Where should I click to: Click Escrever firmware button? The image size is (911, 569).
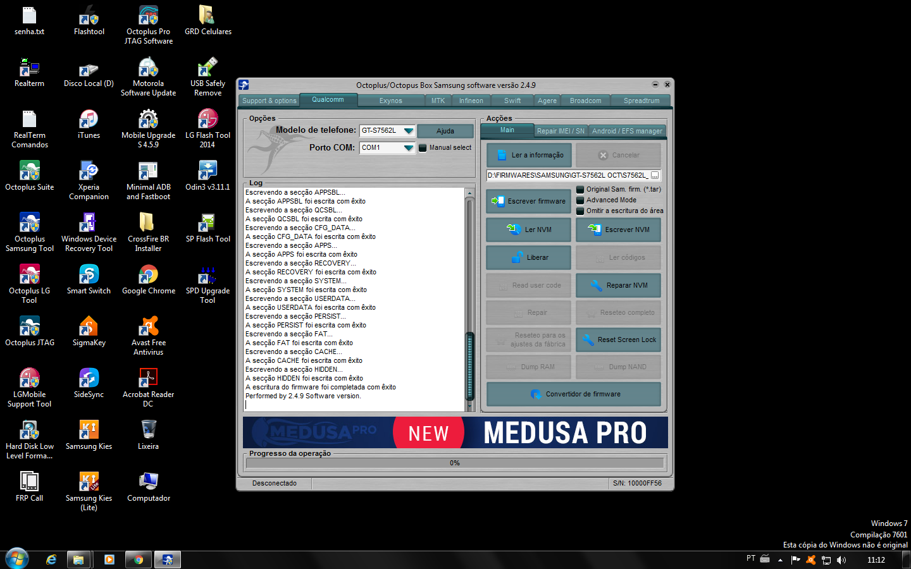(530, 201)
